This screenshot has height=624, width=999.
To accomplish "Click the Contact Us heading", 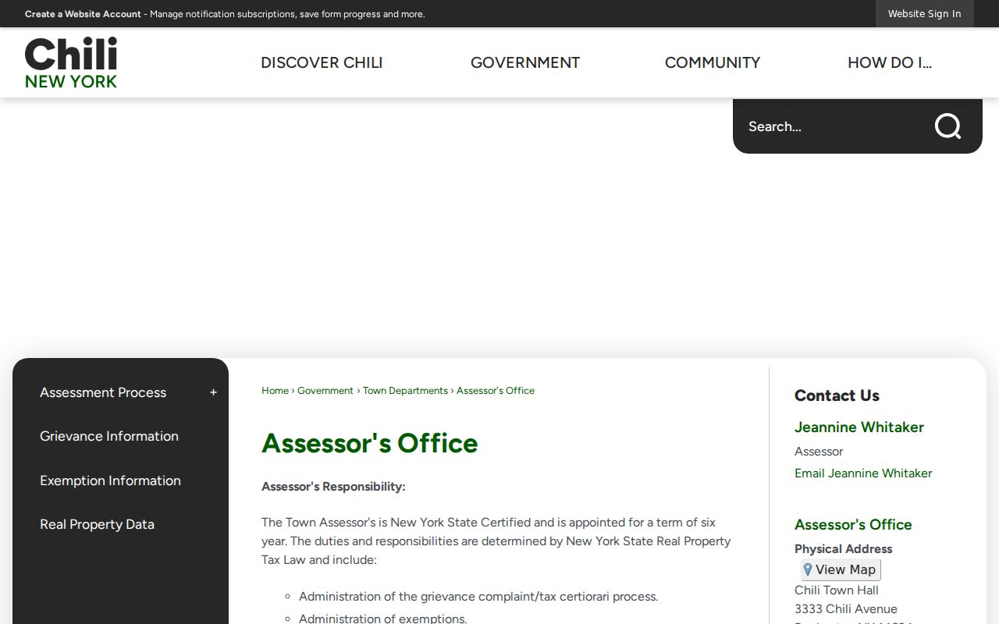I will pos(837,395).
